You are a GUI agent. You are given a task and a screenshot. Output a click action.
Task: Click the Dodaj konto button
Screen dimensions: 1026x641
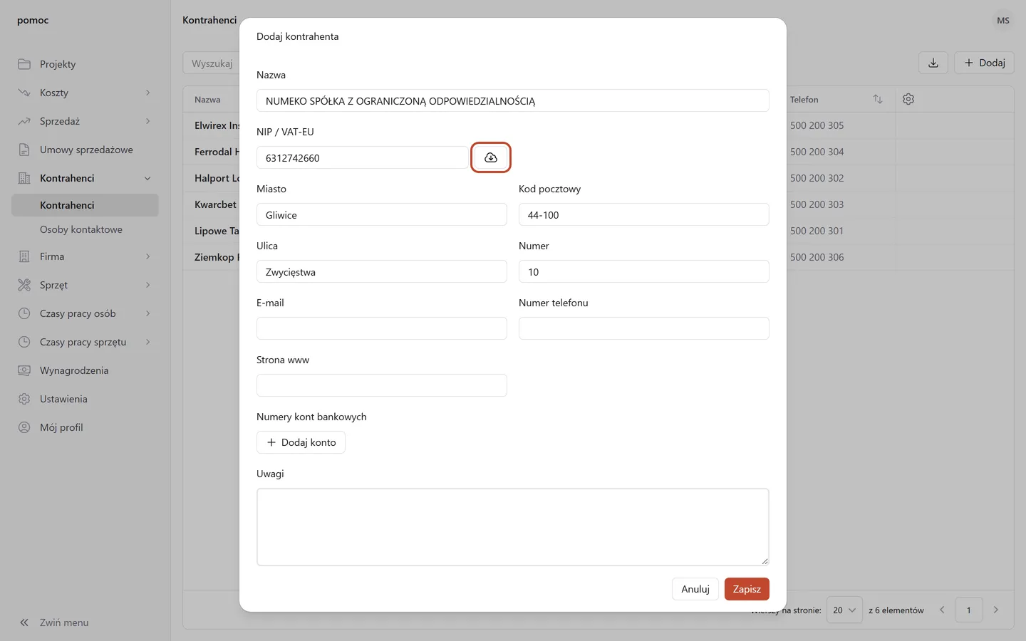301,442
